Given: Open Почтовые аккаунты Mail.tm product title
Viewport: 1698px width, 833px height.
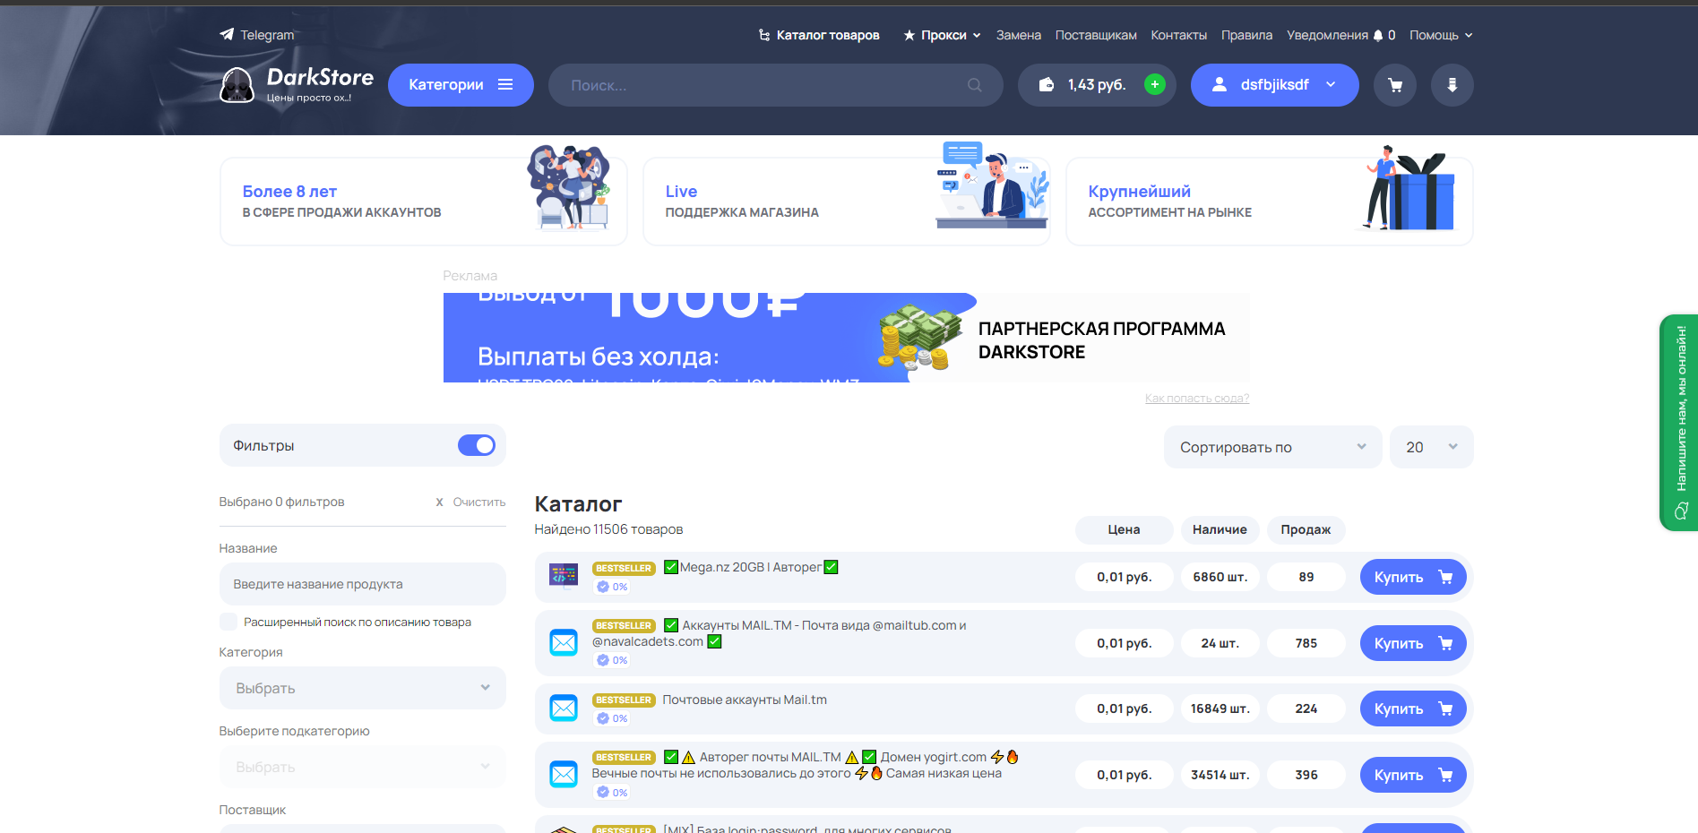Looking at the screenshot, I should coord(745,700).
